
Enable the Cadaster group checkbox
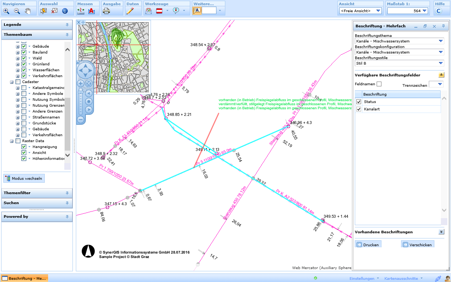click(x=18, y=82)
